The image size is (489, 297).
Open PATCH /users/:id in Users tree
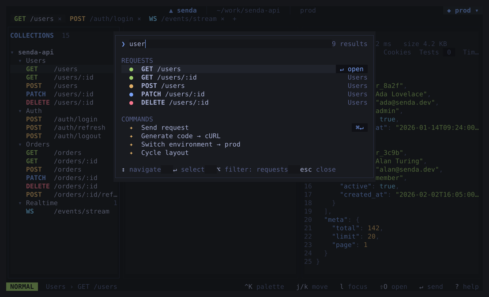(64, 94)
